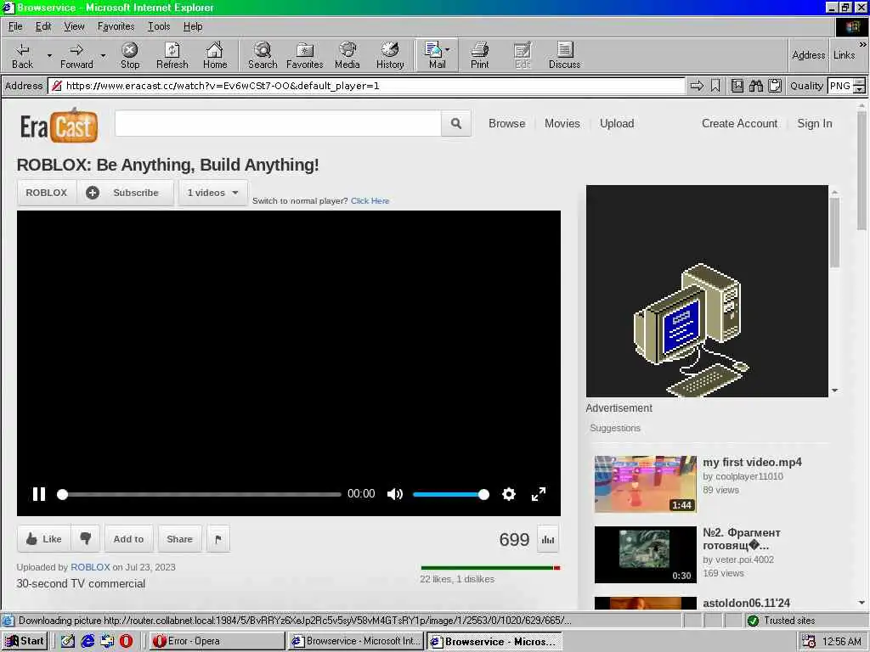Open the Tools menu
The width and height of the screenshot is (870, 652).
(x=159, y=26)
